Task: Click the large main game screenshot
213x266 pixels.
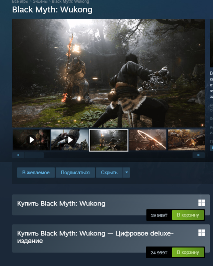Action: point(109,73)
